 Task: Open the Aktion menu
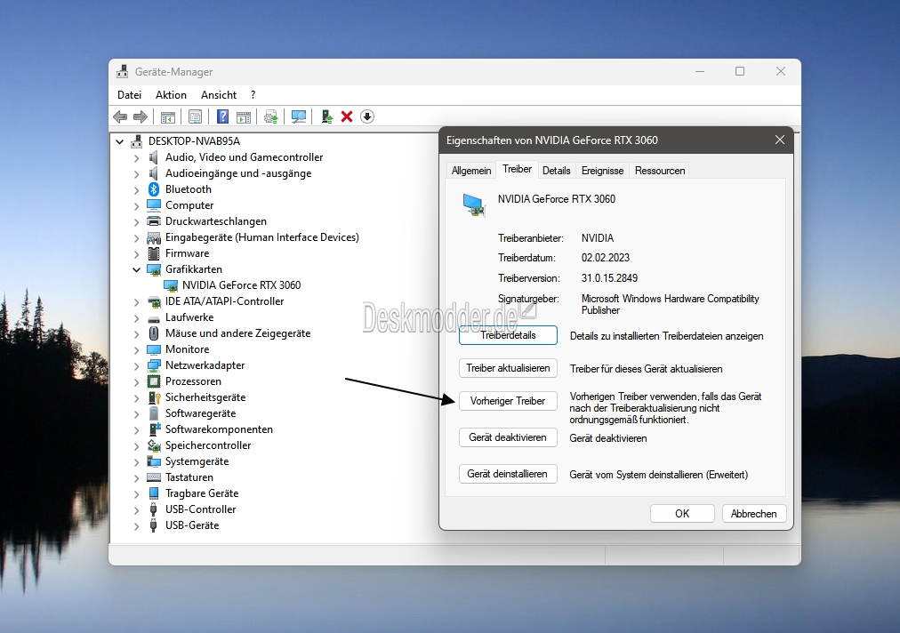[x=171, y=95]
